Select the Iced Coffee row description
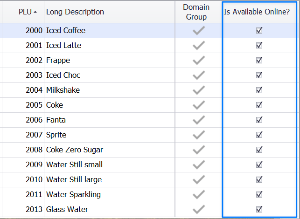Screen dimensions: 300x219 click(x=66, y=31)
